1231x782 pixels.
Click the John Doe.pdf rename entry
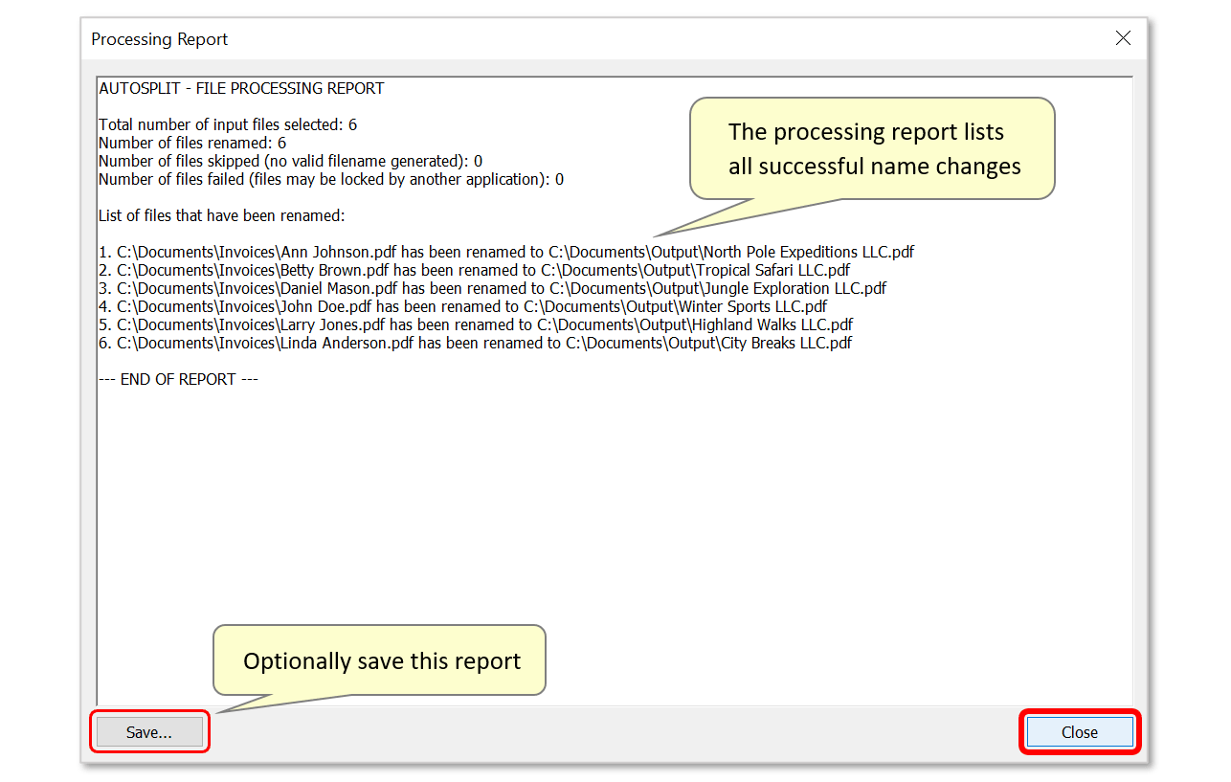tap(462, 306)
